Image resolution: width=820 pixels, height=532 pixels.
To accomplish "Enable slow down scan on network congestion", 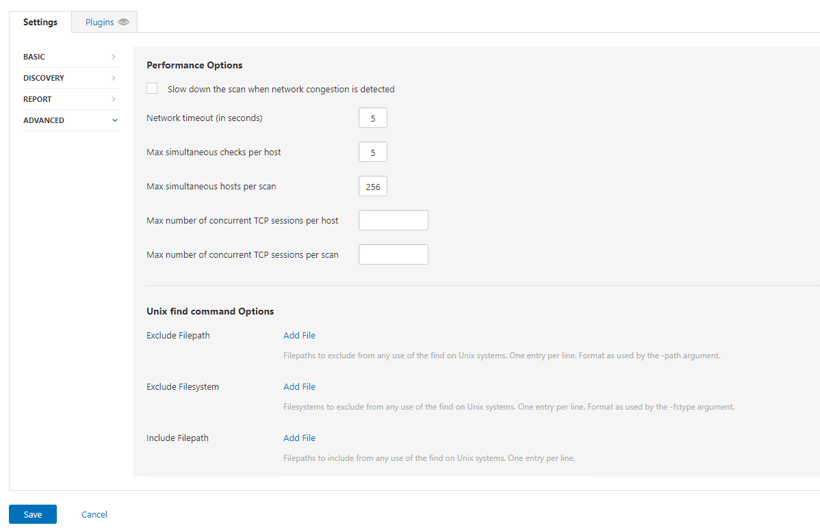I will pos(152,88).
